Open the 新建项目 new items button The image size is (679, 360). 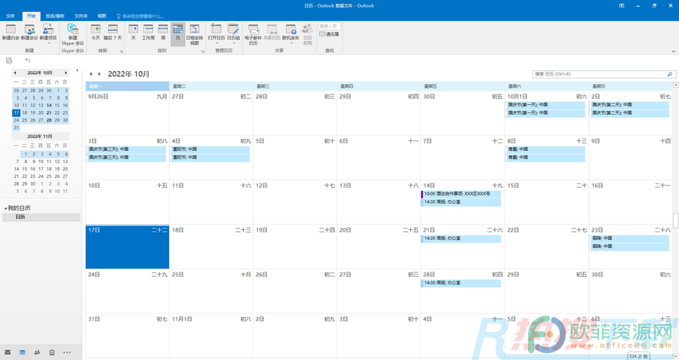coord(48,32)
